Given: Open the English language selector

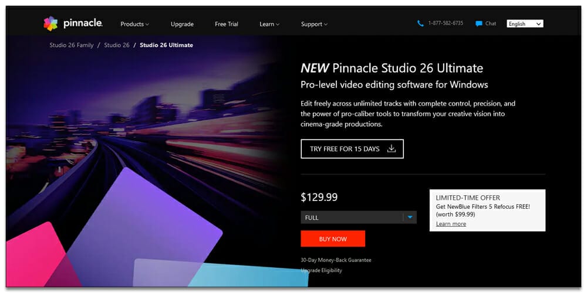Looking at the screenshot, I should pyautogui.click(x=524, y=24).
